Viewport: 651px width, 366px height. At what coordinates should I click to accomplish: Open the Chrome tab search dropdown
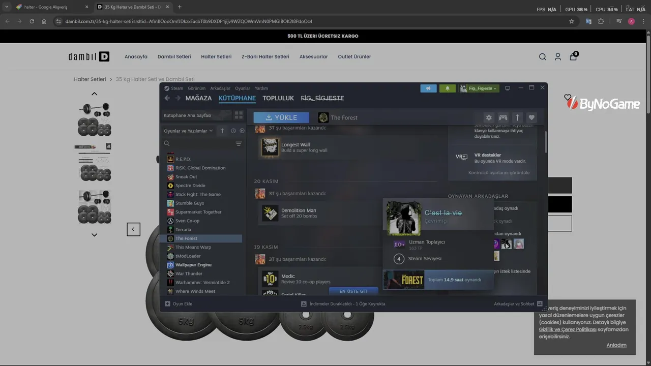click(7, 7)
